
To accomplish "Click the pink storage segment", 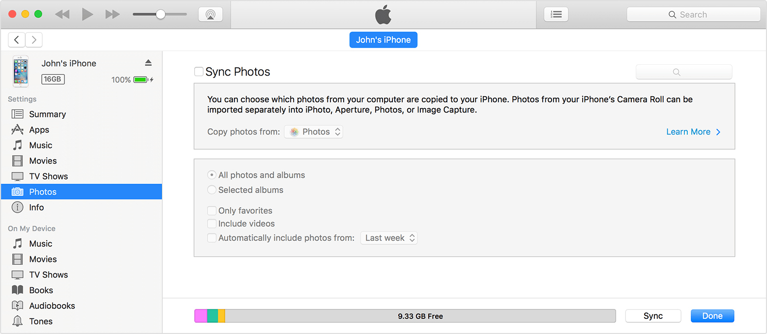I will (201, 316).
